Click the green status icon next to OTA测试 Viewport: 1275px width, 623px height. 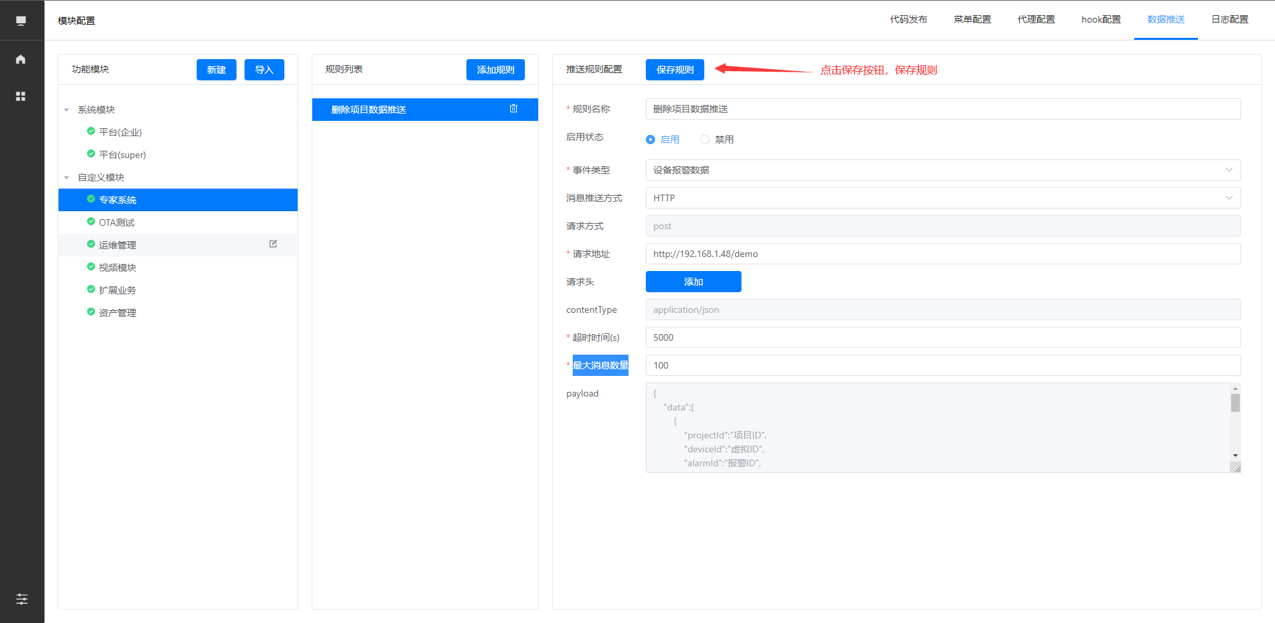(91, 222)
